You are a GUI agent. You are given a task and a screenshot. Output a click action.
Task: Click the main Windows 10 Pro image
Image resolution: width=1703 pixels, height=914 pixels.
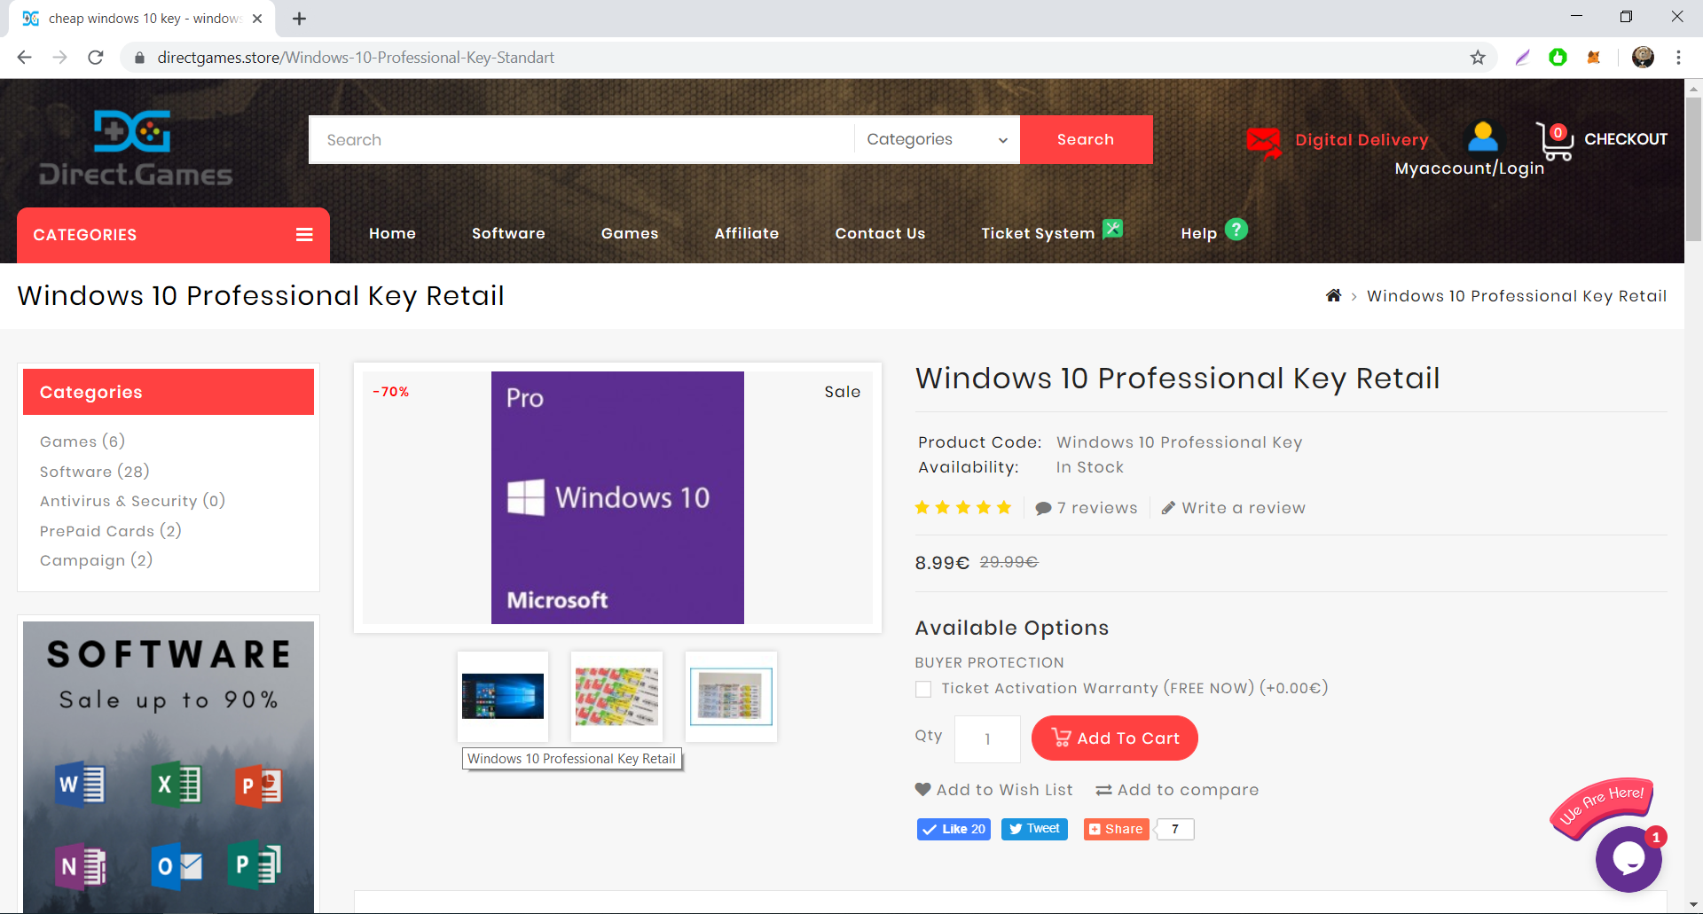coord(617,497)
